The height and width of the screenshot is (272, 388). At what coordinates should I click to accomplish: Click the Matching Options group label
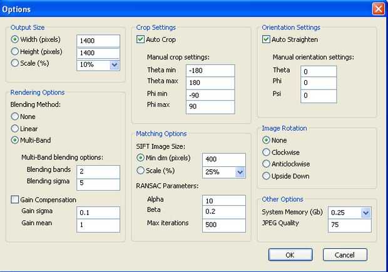(161, 134)
